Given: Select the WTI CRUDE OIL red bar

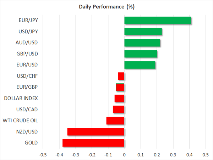Looking at the screenshot, I should pyautogui.click(x=115, y=121).
